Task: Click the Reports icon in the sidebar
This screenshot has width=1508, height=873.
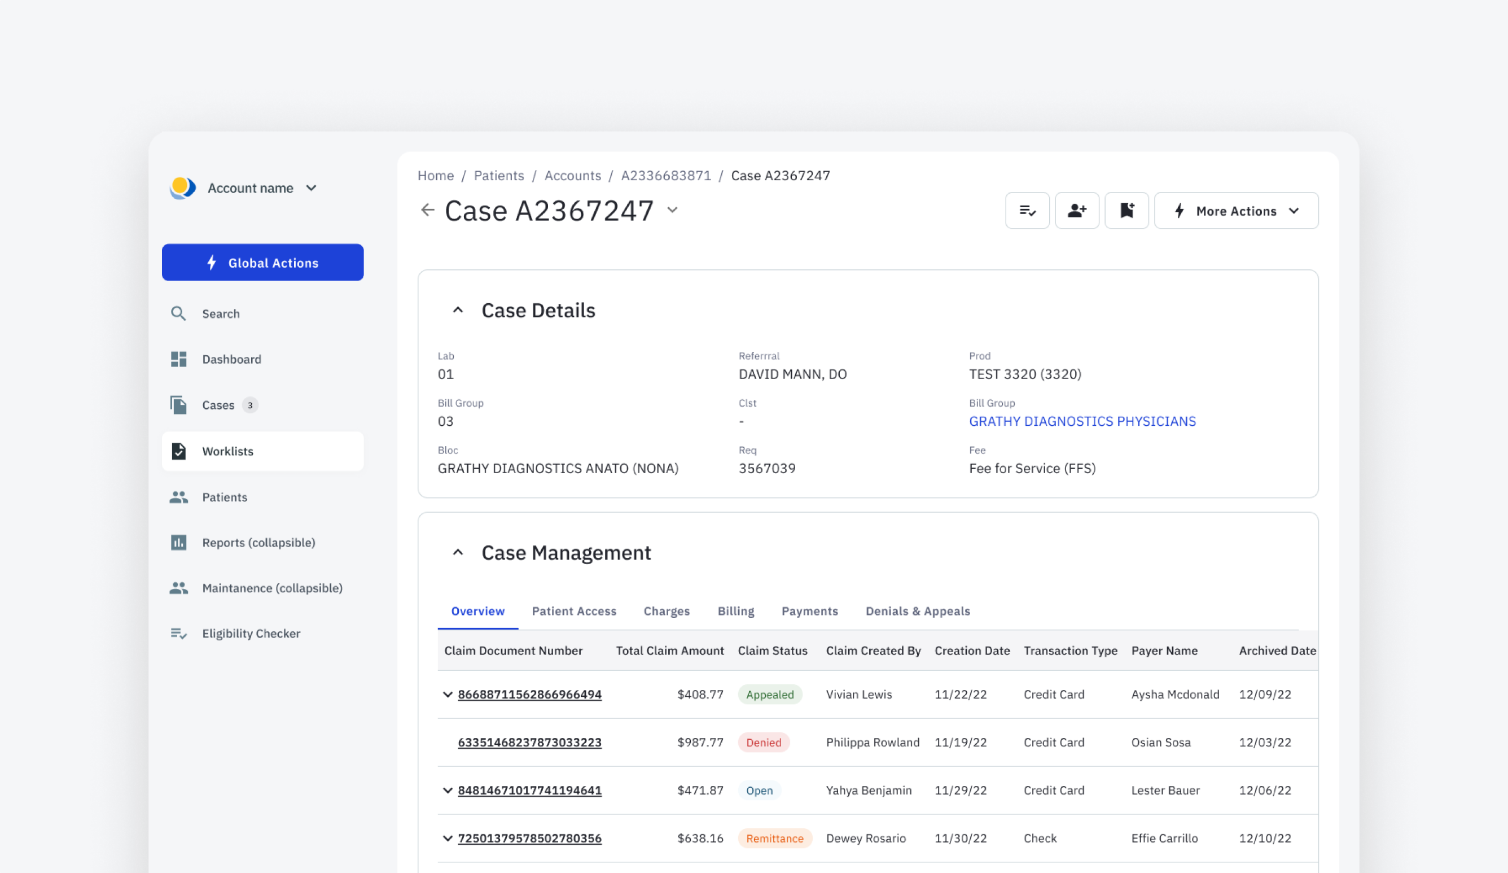Action: pos(178,543)
